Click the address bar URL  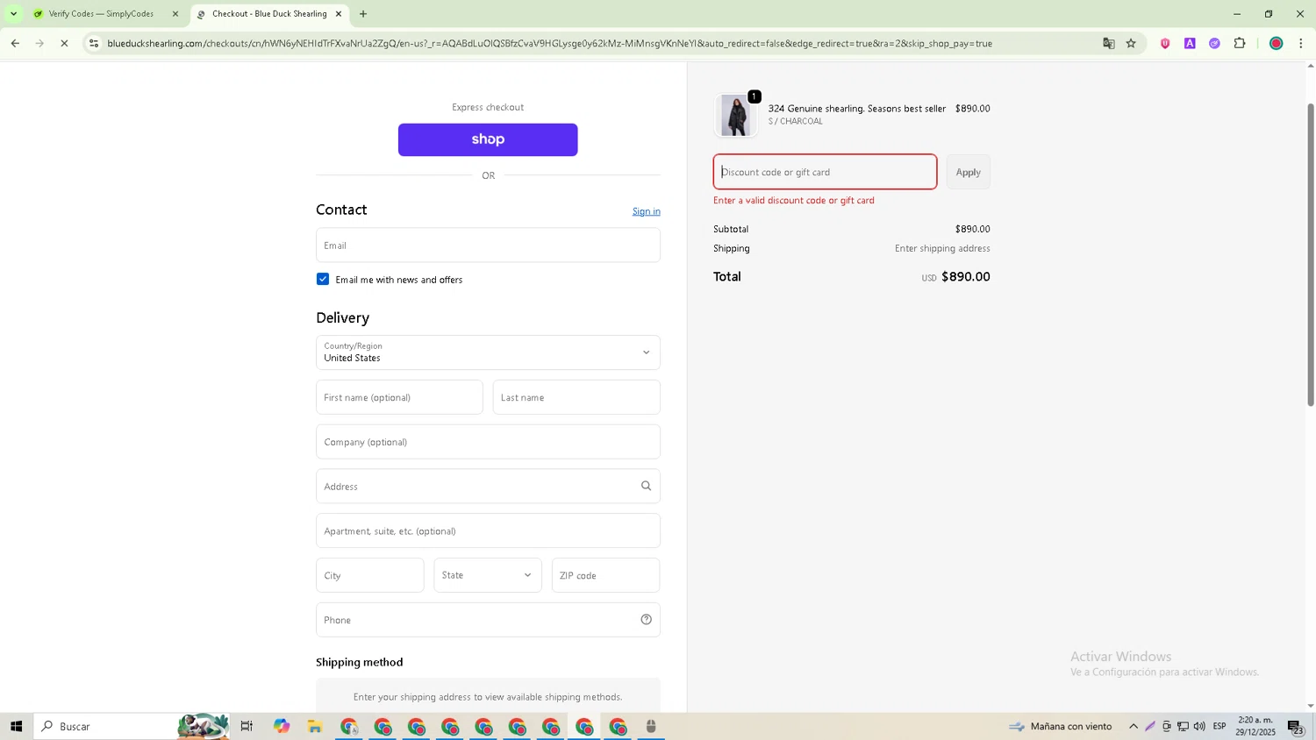549,43
